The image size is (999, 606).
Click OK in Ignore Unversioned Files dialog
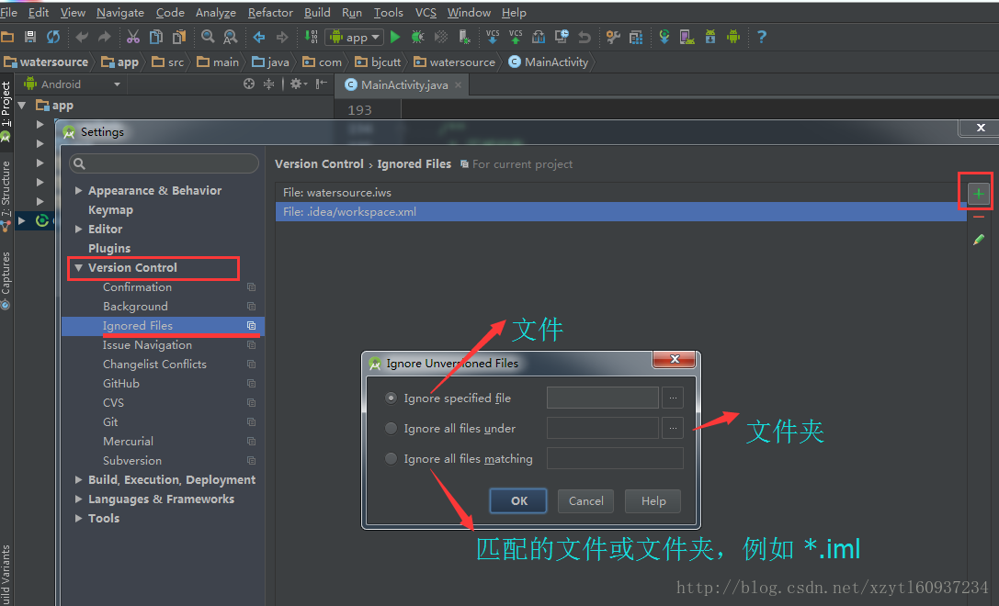point(518,501)
